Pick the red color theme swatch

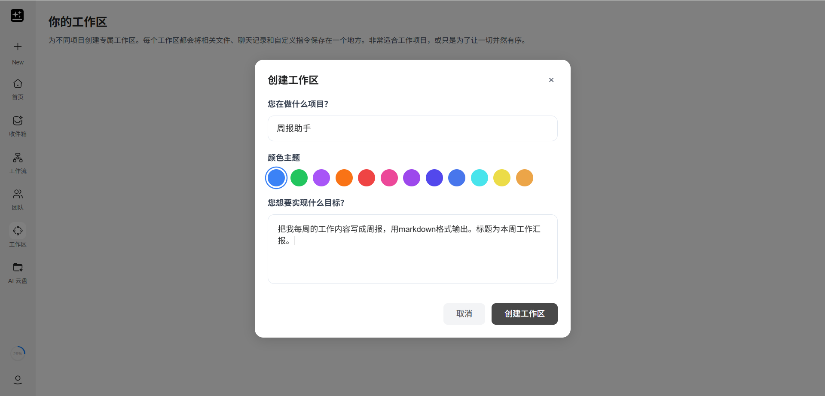(x=367, y=178)
